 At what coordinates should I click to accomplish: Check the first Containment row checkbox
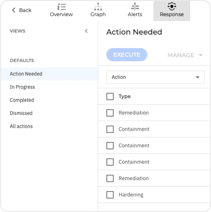tap(110, 129)
